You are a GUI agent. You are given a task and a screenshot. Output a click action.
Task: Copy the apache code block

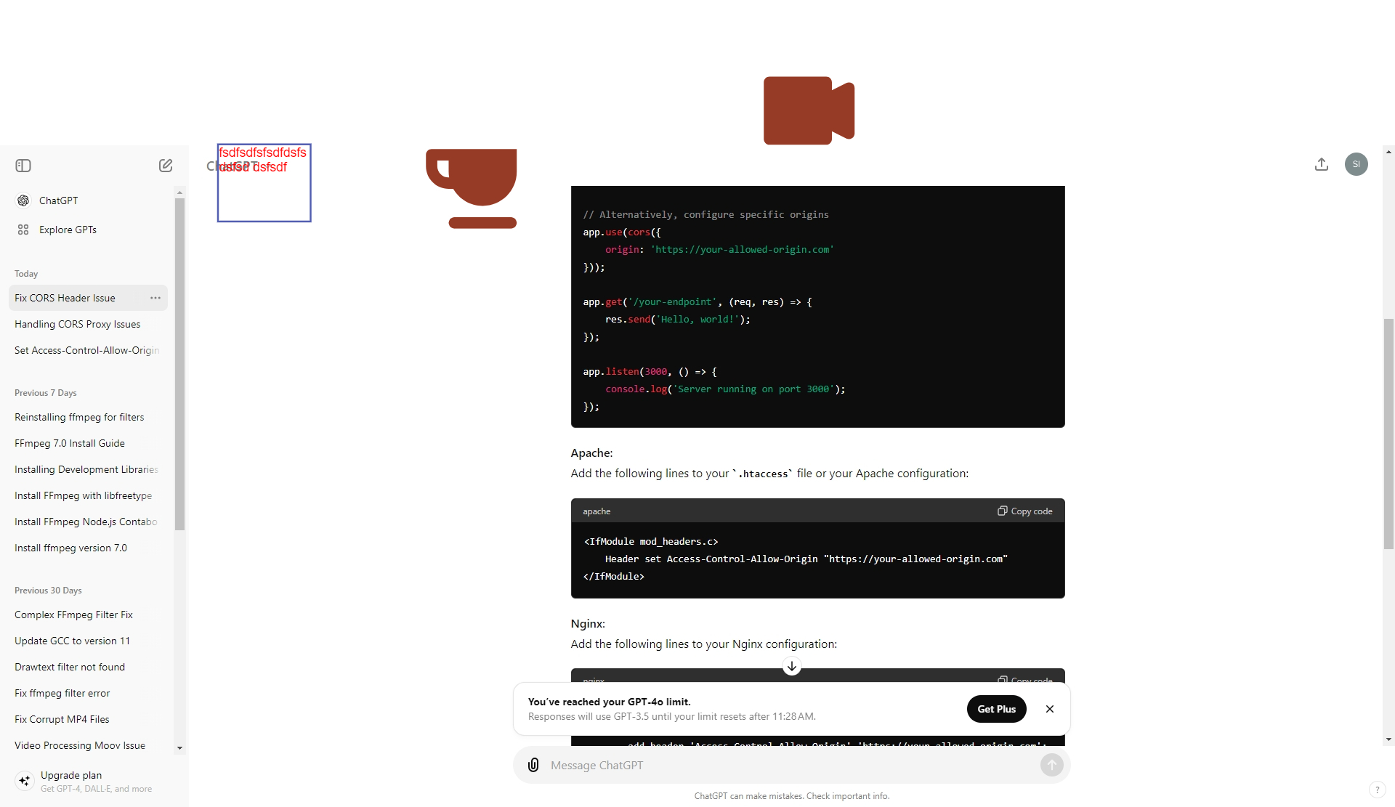(x=1024, y=511)
